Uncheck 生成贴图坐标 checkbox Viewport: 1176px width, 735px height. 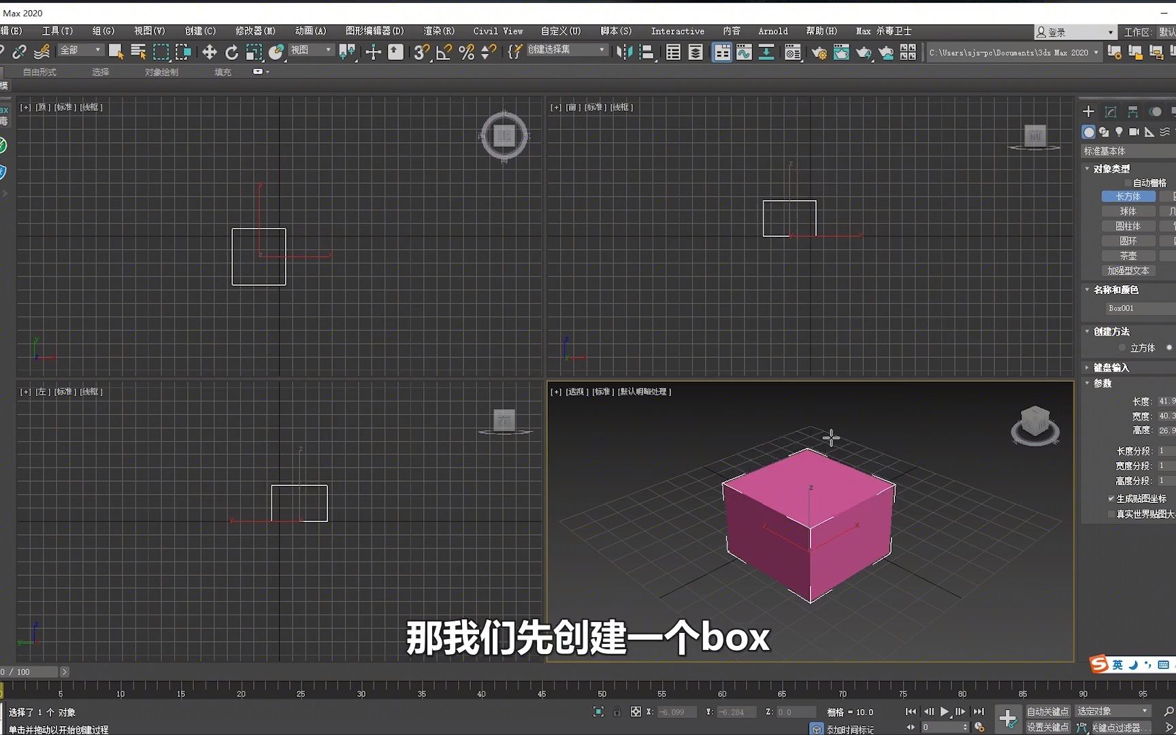point(1112,498)
